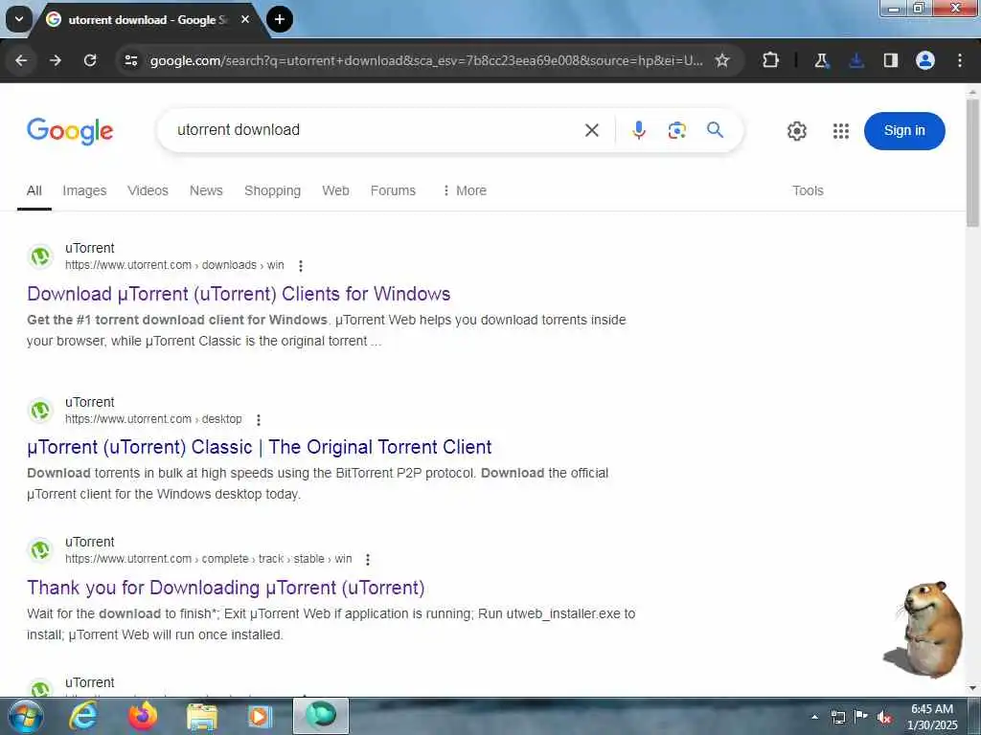Open the Chrome three-dot menu

(960, 60)
